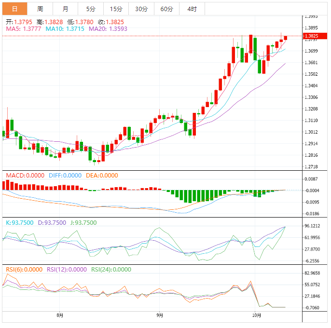Click the 0.0087 MACD axis value
Image resolution: width=331 pixels, height=328 pixels.
pos(311,179)
